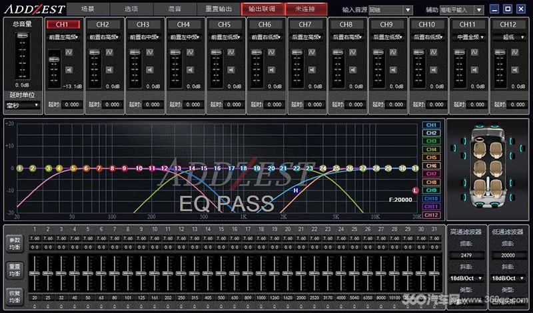Select the CH6 channel button

point(265,25)
